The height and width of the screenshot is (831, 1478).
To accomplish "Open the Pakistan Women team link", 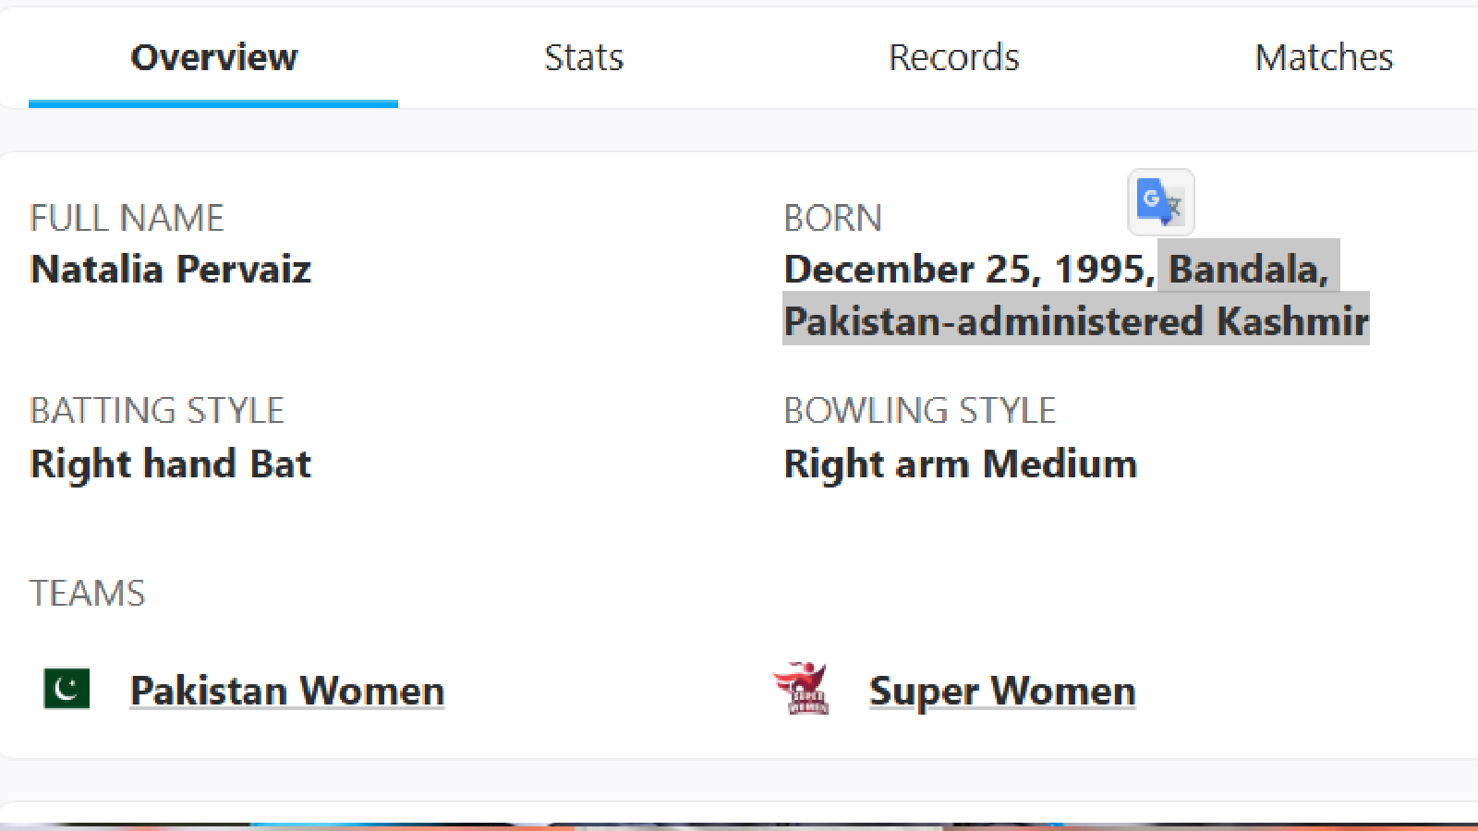I will point(287,691).
